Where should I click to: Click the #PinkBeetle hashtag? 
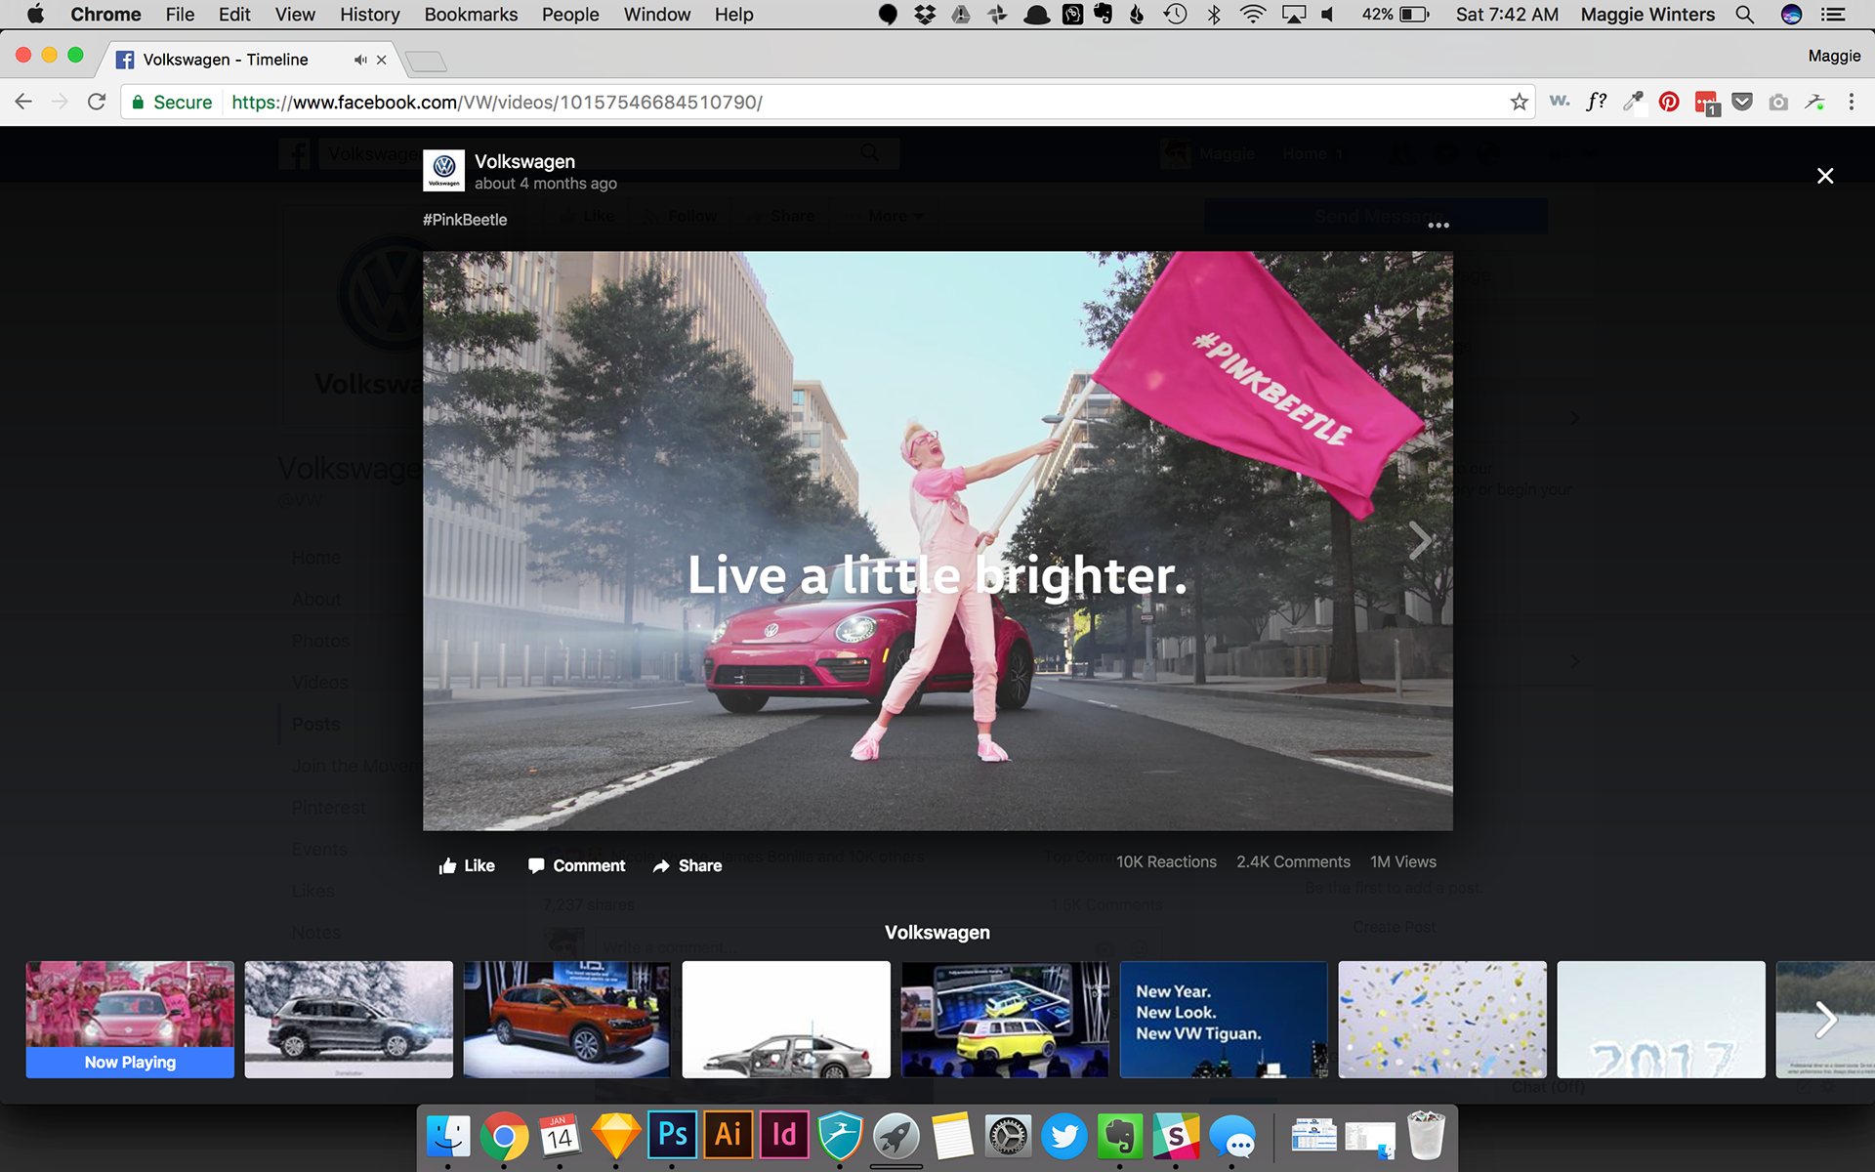point(465,220)
